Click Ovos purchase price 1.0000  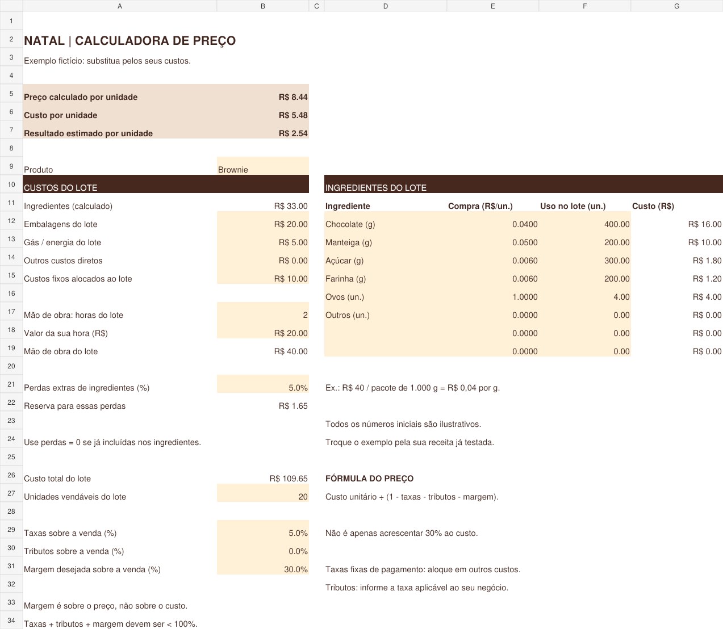[493, 293]
